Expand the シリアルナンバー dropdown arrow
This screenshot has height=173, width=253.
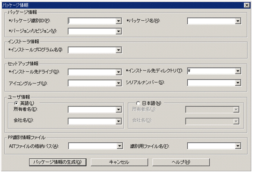[238, 83]
